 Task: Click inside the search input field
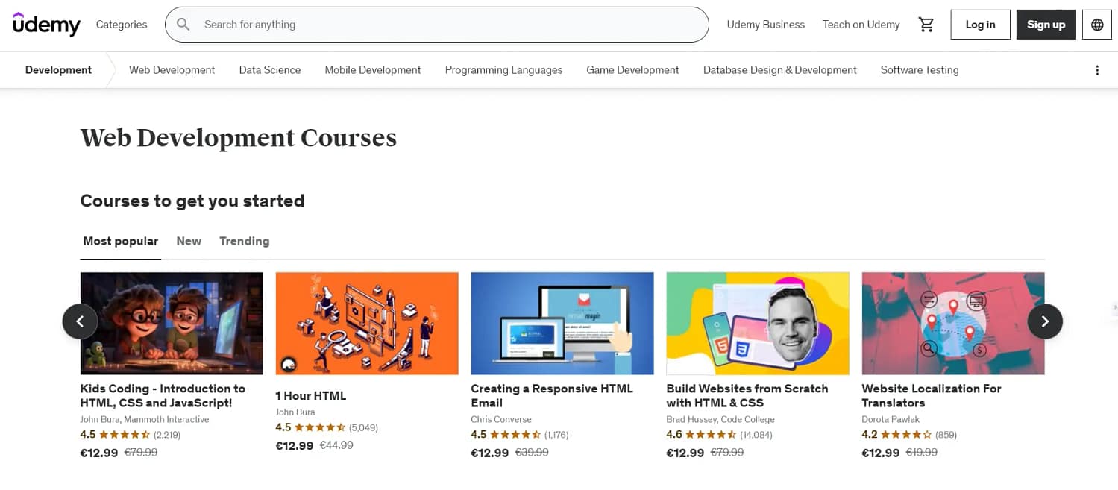pos(447,24)
